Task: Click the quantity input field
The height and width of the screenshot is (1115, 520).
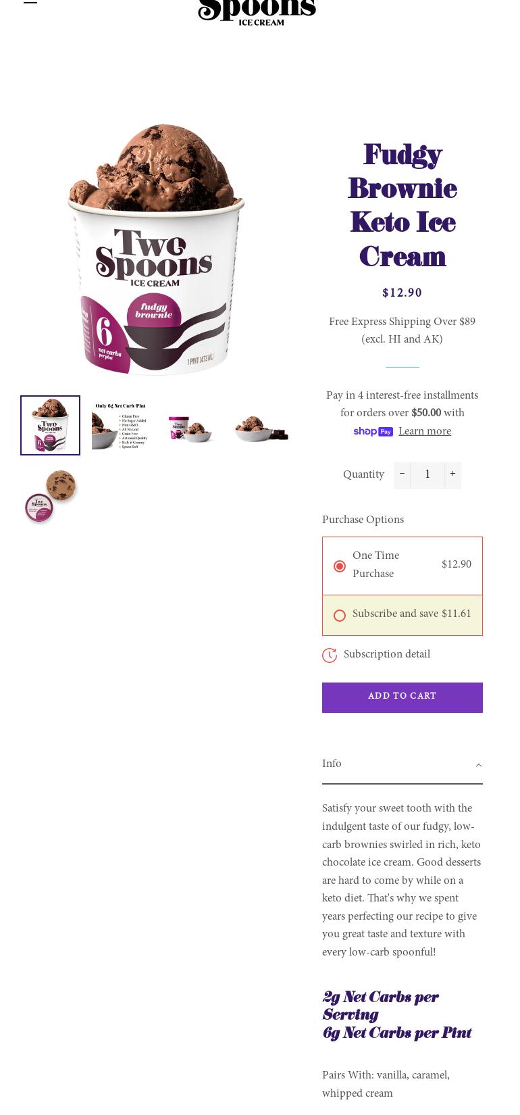Action: point(427,475)
